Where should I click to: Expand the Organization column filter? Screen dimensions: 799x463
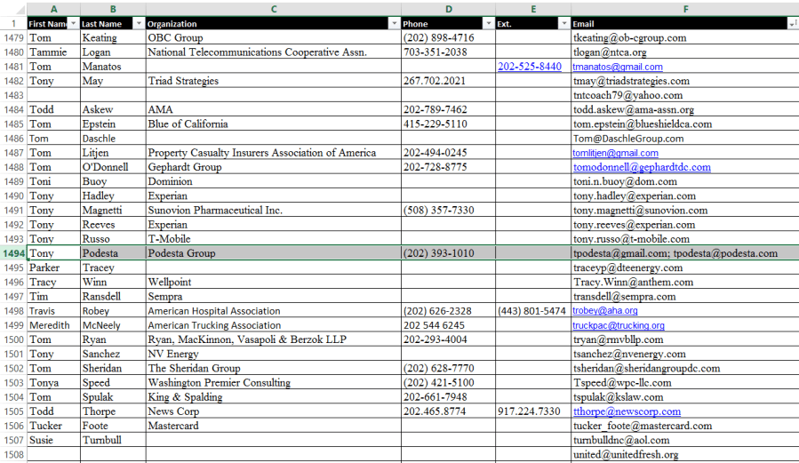(x=393, y=24)
